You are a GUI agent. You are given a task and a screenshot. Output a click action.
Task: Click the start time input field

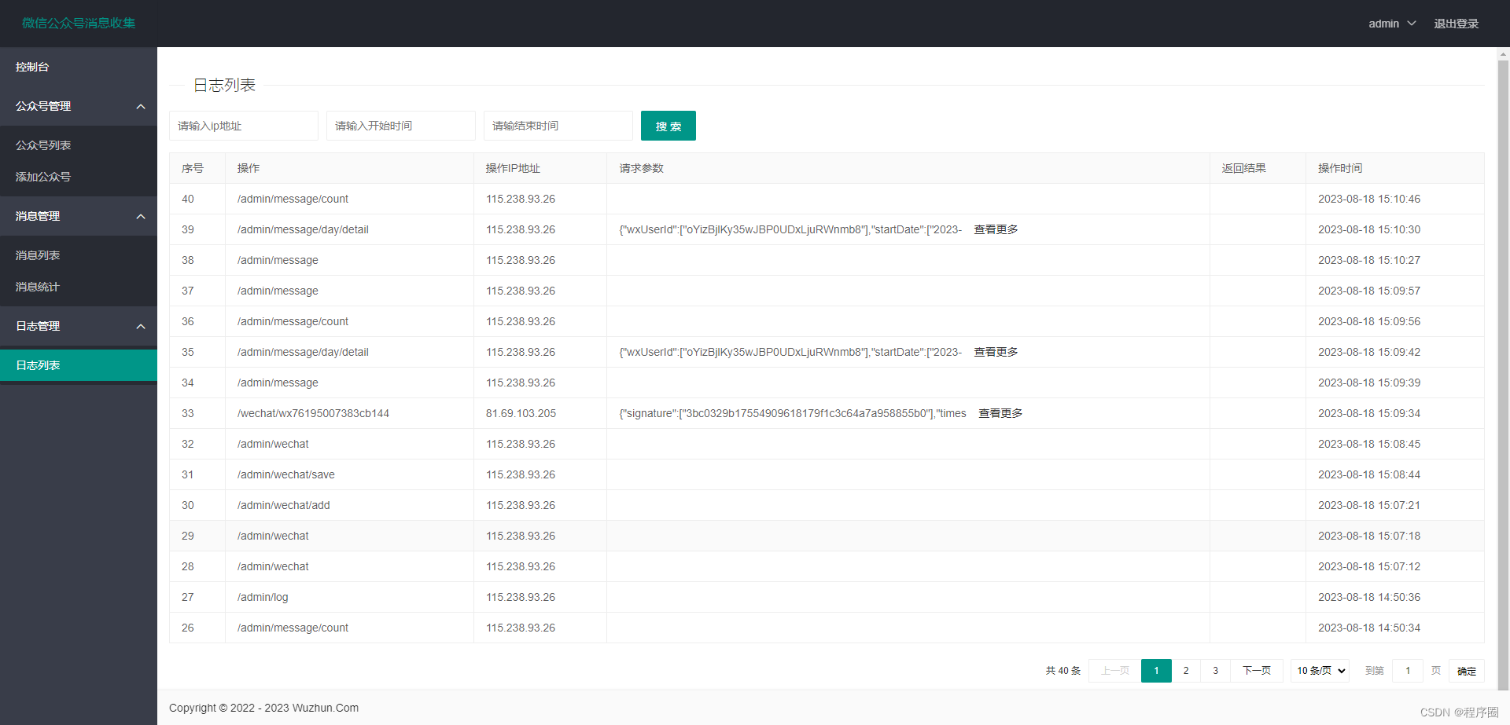(x=400, y=126)
